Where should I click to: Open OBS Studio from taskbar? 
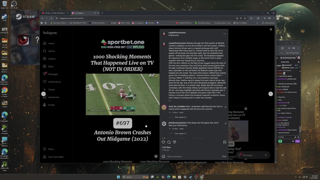(x=196, y=177)
